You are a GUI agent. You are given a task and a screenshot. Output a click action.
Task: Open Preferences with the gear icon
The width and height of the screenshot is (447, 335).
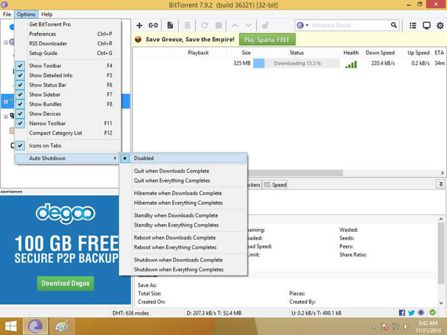tap(440, 25)
